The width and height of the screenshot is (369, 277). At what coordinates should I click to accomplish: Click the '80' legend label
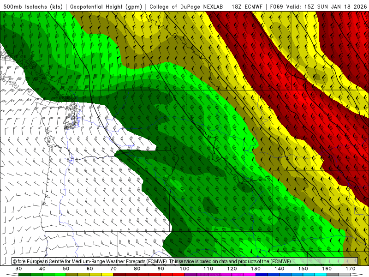(137, 269)
